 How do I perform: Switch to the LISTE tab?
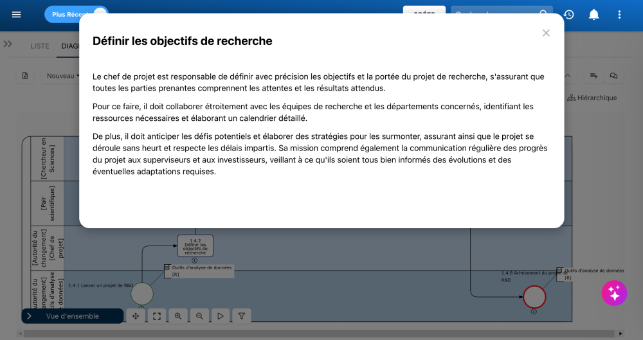click(40, 46)
